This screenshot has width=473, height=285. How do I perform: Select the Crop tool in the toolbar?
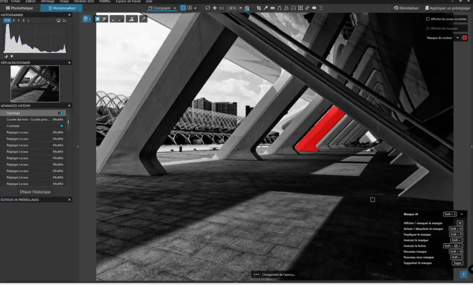[259, 8]
